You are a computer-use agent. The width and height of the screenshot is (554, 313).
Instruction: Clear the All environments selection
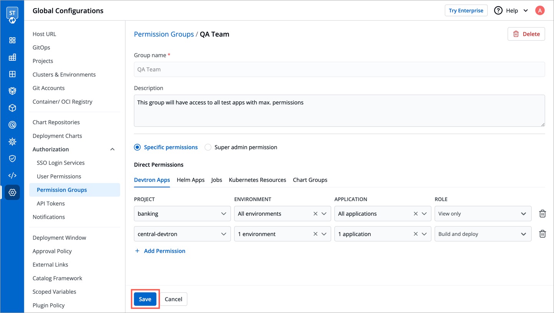315,214
